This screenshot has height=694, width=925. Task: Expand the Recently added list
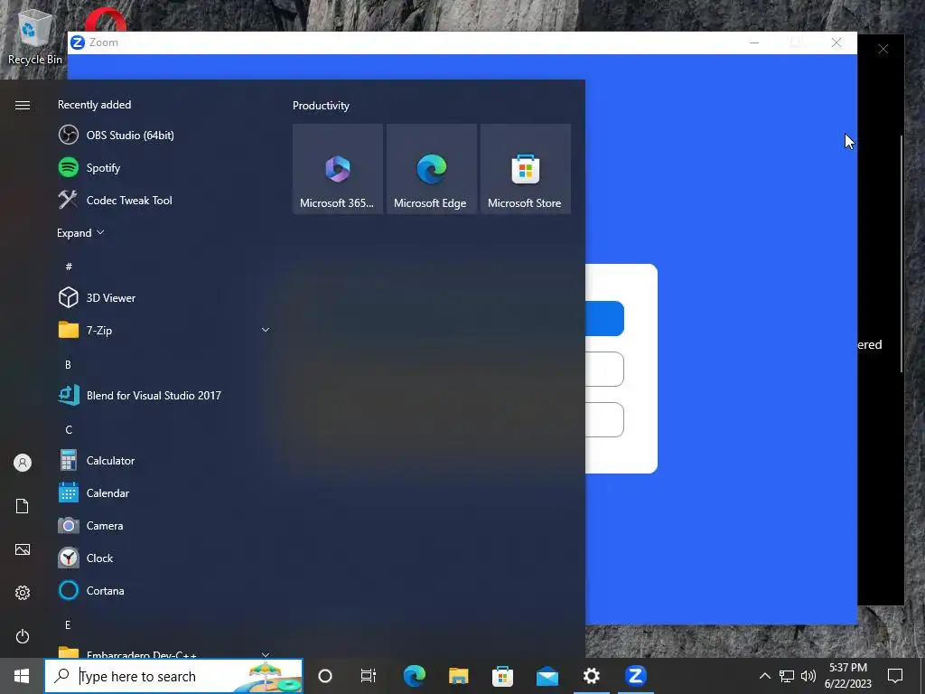[x=80, y=232]
